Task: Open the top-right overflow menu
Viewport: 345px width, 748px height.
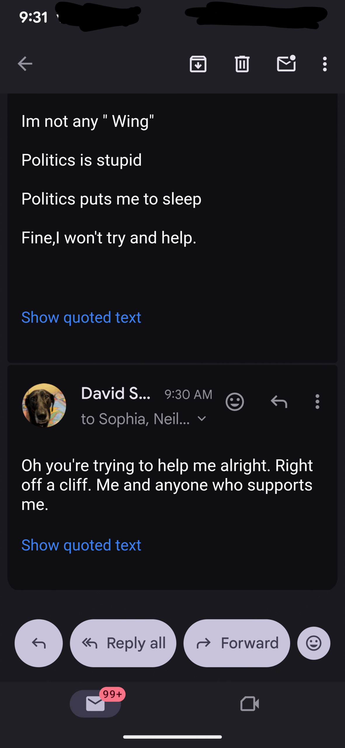Action: (325, 64)
